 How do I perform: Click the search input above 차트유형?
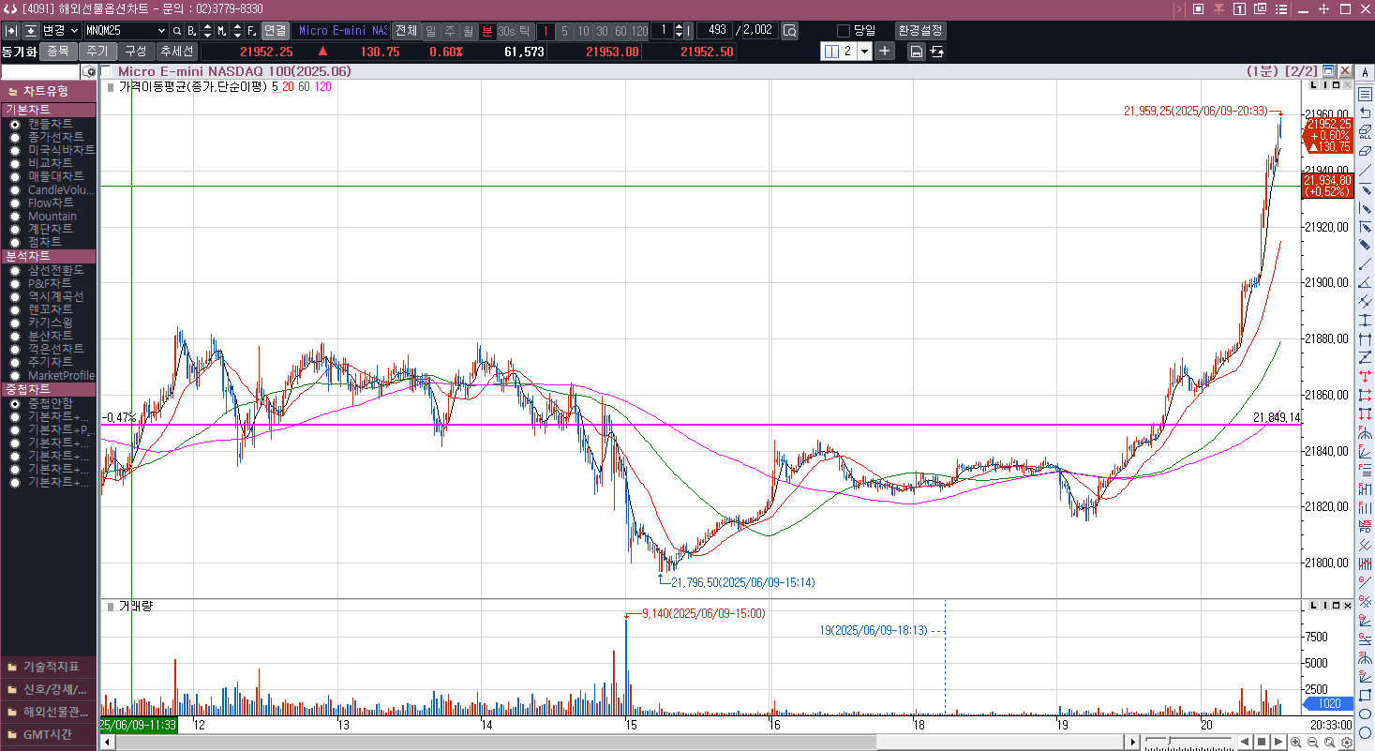click(41, 71)
